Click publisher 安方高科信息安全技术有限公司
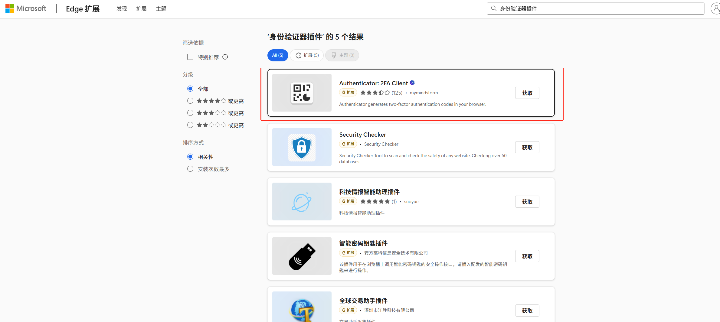This screenshot has height=322, width=720. pyautogui.click(x=396, y=253)
